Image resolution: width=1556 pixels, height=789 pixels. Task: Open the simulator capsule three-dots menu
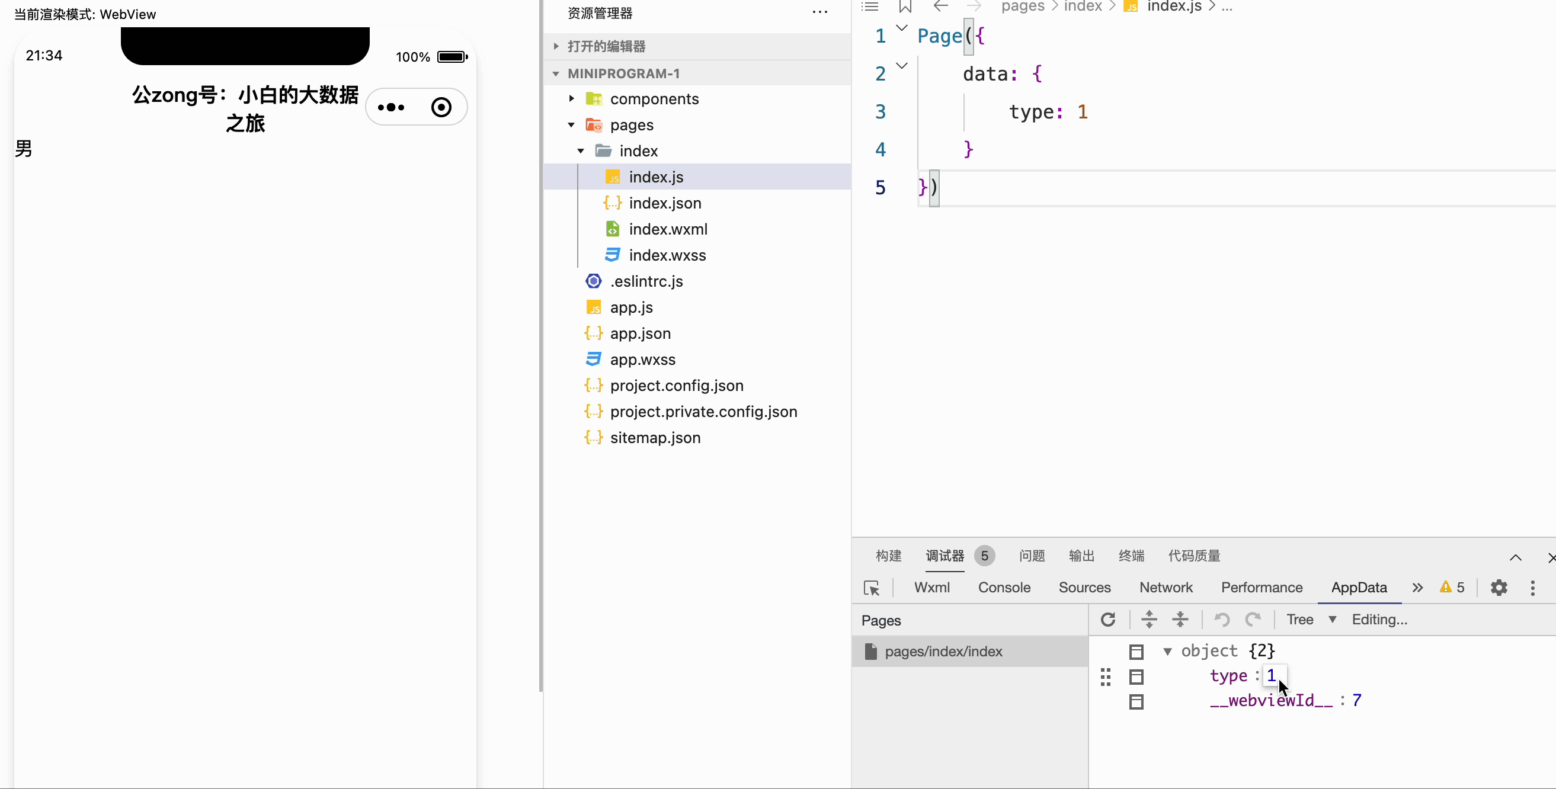coord(391,107)
